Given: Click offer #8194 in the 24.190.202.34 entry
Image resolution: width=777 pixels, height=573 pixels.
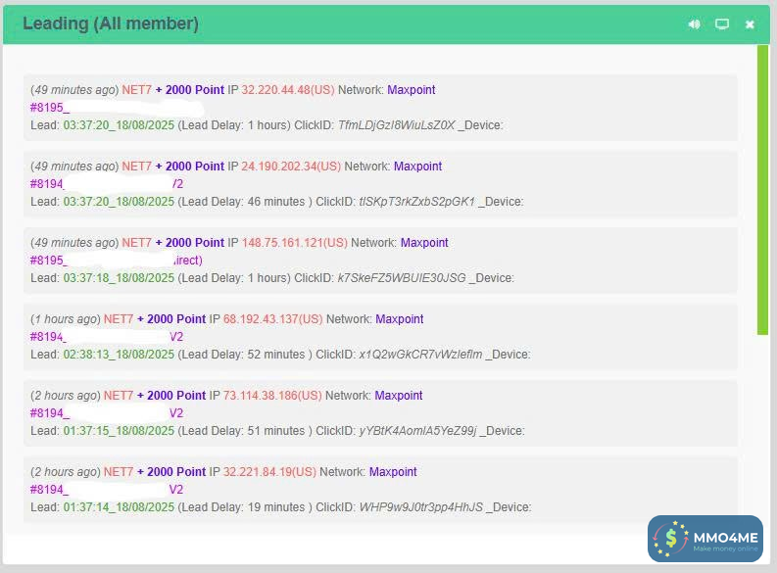Looking at the screenshot, I should point(47,184).
